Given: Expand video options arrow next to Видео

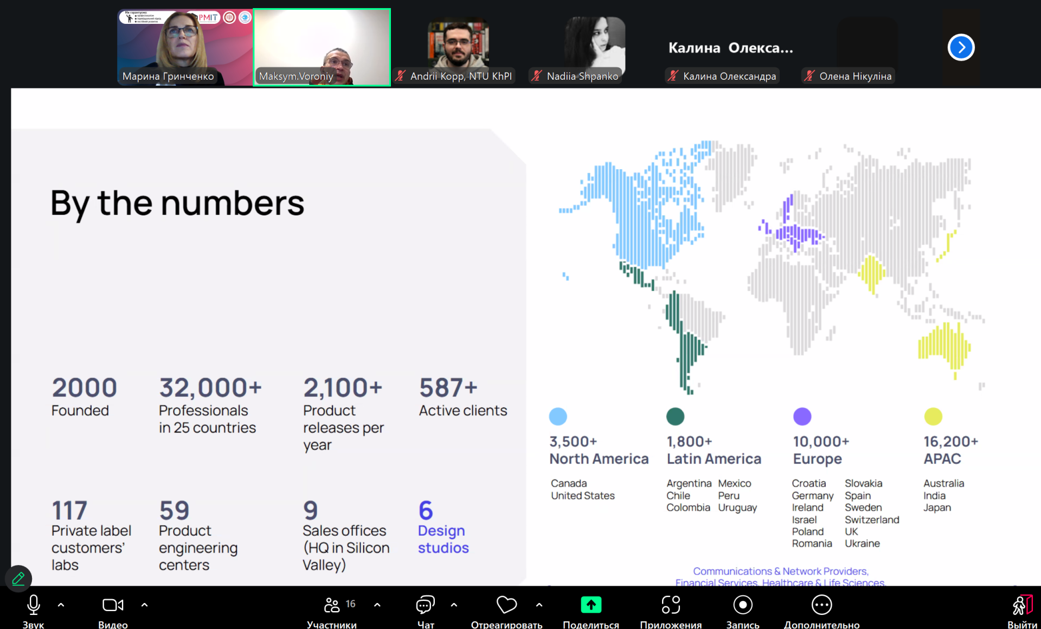Looking at the screenshot, I should click(144, 605).
